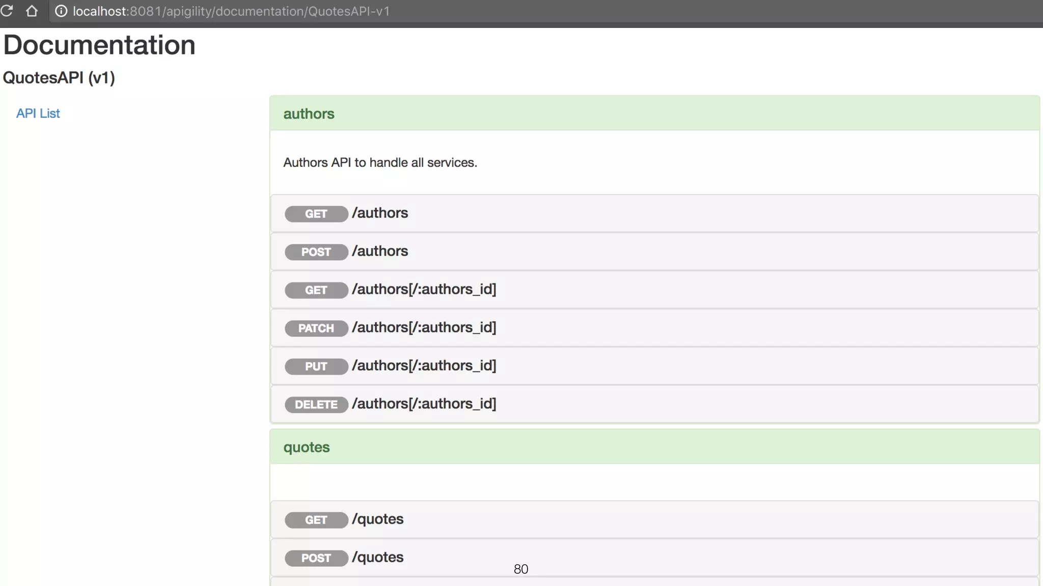The width and height of the screenshot is (1043, 586).
Task: Open the API List link
Action: click(38, 113)
